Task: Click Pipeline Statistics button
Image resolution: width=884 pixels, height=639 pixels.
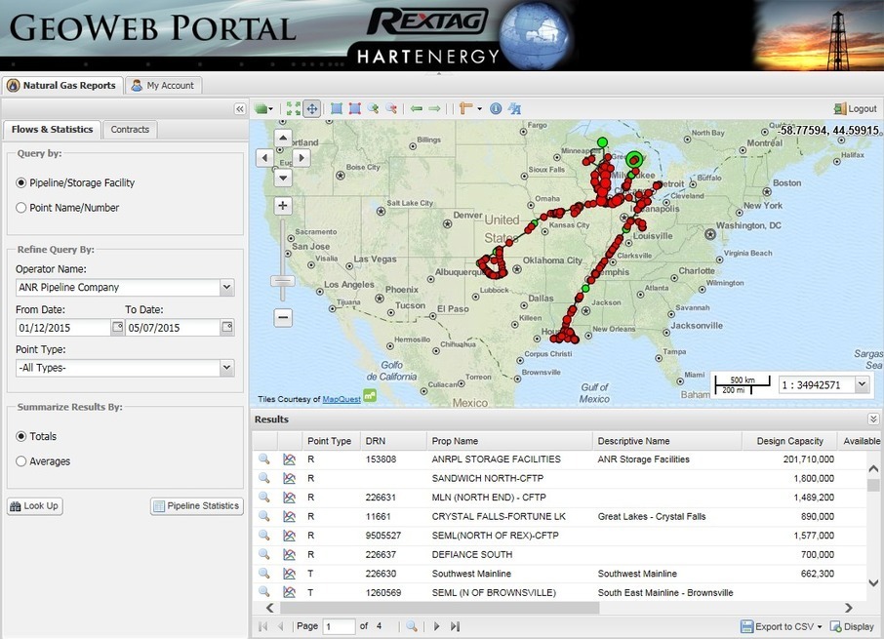Action: [x=197, y=506]
